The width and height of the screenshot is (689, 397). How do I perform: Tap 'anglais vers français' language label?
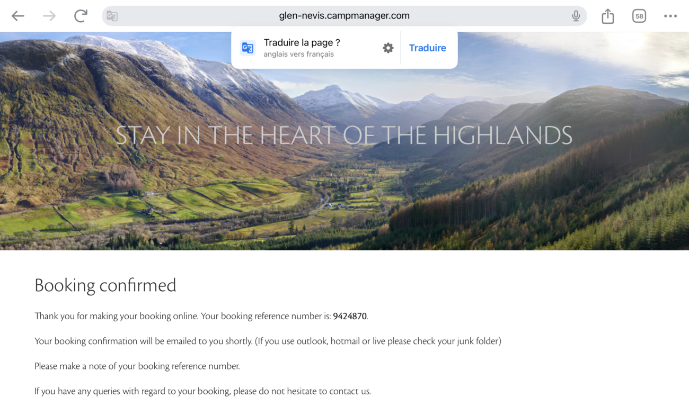298,55
